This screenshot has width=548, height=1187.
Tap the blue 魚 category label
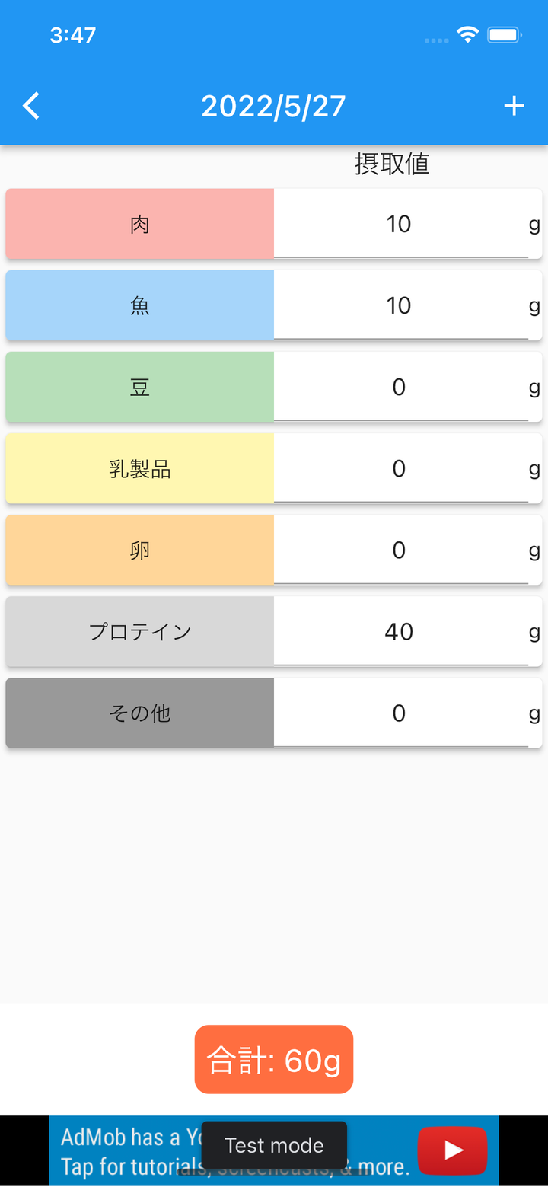[x=140, y=305]
